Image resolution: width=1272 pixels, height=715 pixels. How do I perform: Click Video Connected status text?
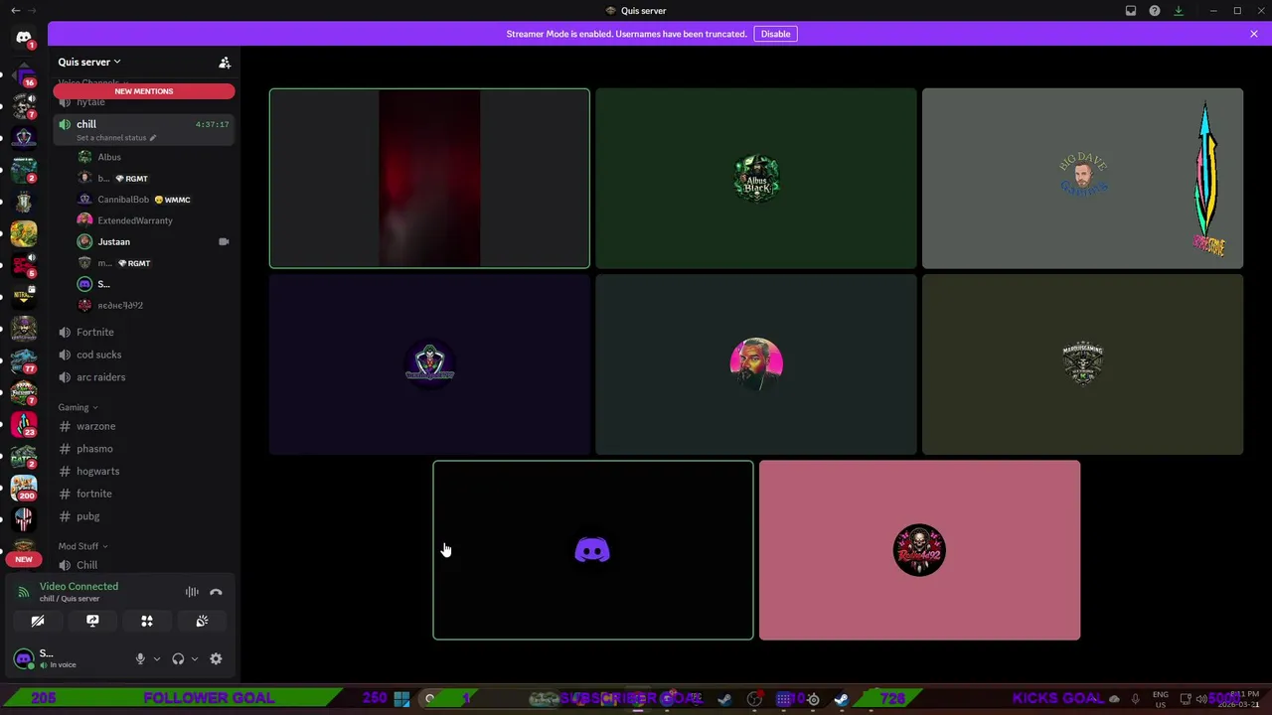point(79,586)
